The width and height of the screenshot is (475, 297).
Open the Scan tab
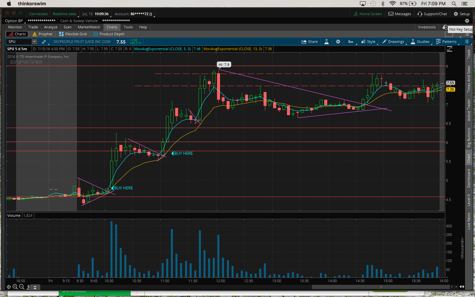click(x=68, y=27)
